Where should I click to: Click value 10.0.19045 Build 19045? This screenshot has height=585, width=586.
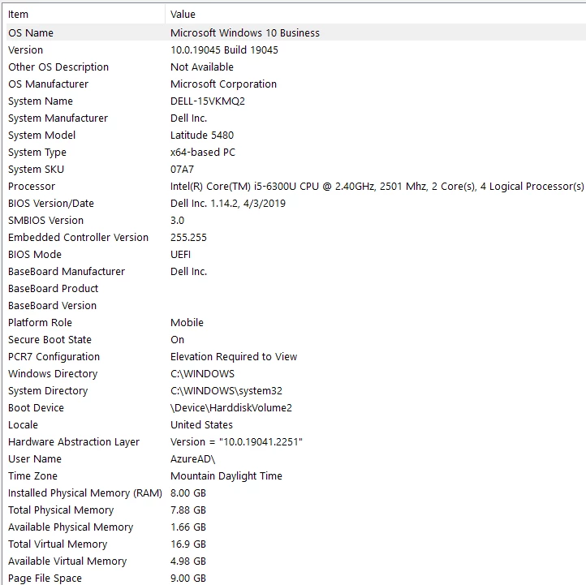point(224,50)
